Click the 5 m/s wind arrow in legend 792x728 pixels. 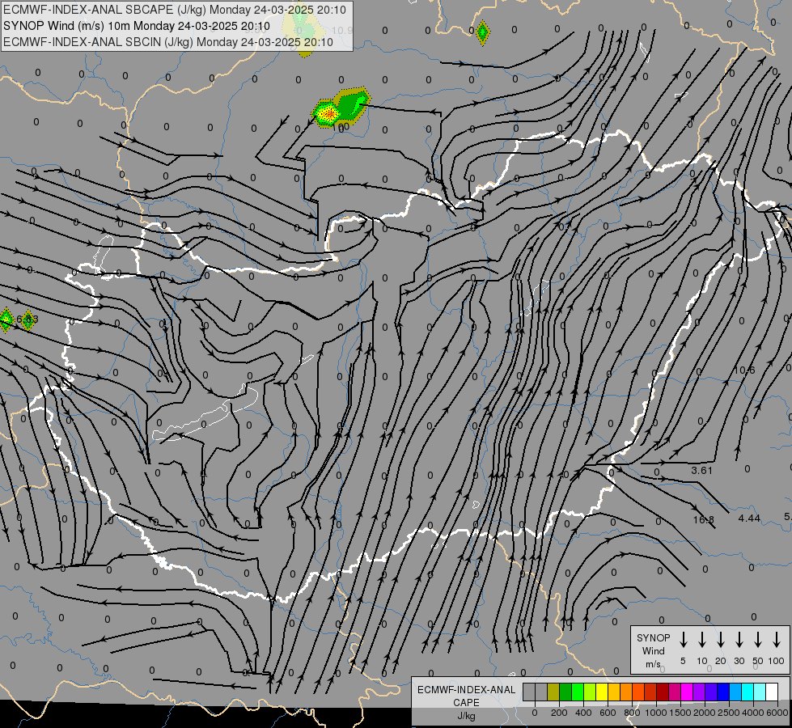coord(683,640)
